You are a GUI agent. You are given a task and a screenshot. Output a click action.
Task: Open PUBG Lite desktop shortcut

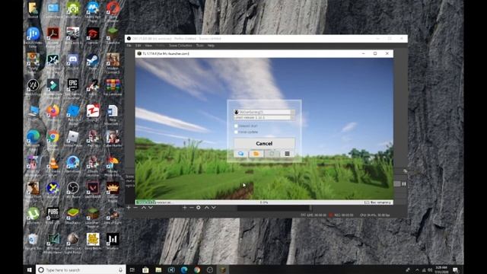pos(53,215)
